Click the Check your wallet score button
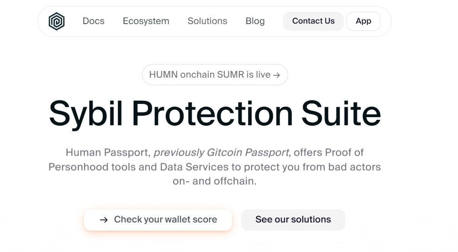 pyautogui.click(x=158, y=220)
